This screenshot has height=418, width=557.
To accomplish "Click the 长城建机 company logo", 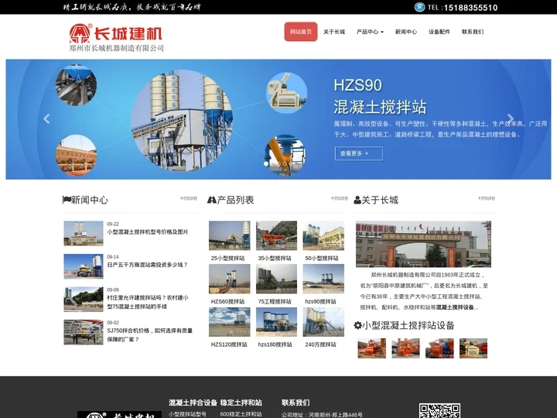I will [116, 36].
